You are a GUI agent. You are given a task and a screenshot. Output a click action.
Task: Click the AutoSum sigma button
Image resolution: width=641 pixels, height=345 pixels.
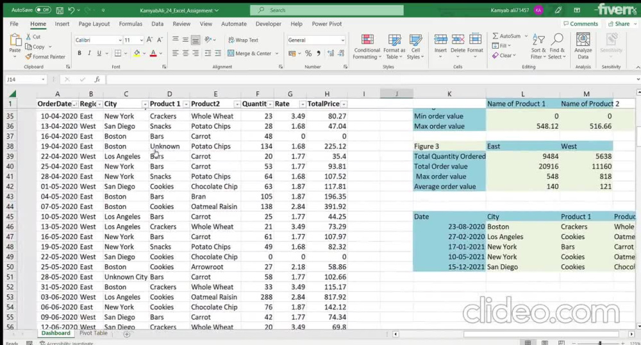pyautogui.click(x=506, y=36)
